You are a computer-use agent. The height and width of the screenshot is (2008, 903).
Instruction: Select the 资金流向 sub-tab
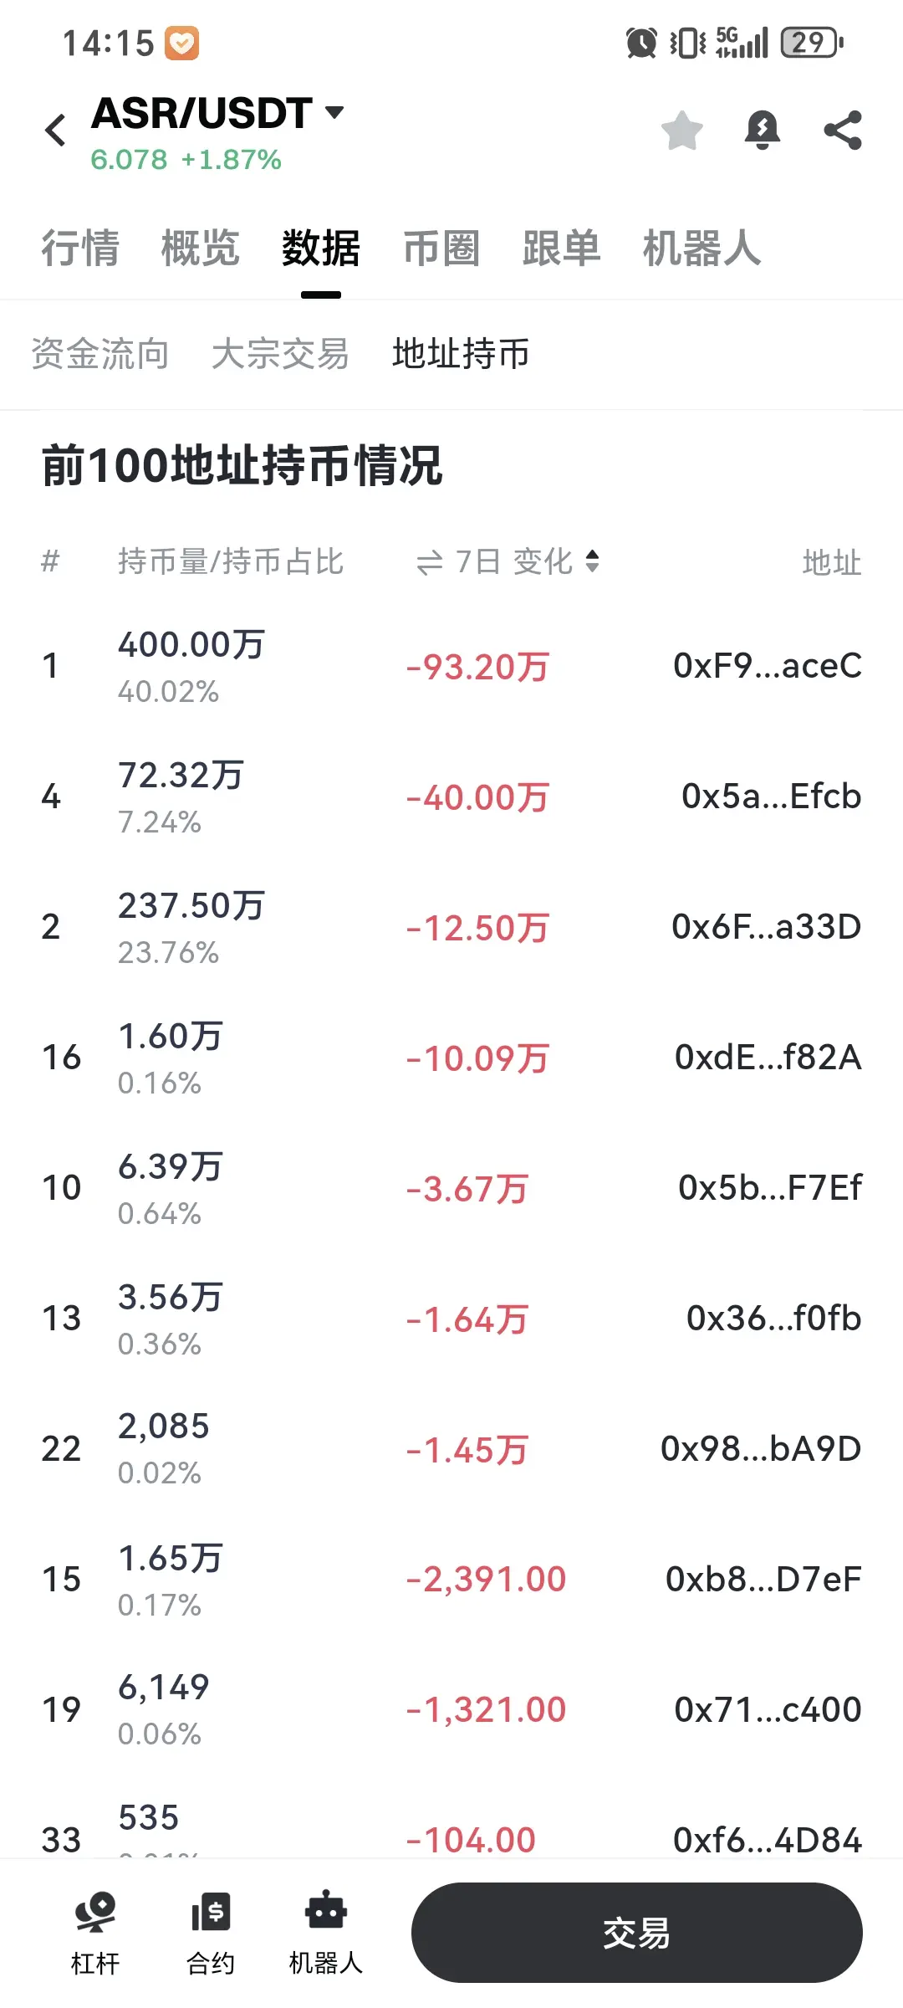pyautogui.click(x=100, y=354)
